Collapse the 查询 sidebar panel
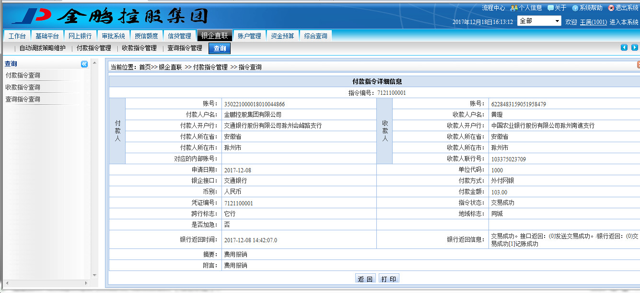Screen dimensions: 640x293 (84, 64)
